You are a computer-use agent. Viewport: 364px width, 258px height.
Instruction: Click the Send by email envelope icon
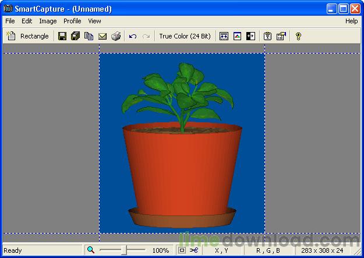(102, 36)
